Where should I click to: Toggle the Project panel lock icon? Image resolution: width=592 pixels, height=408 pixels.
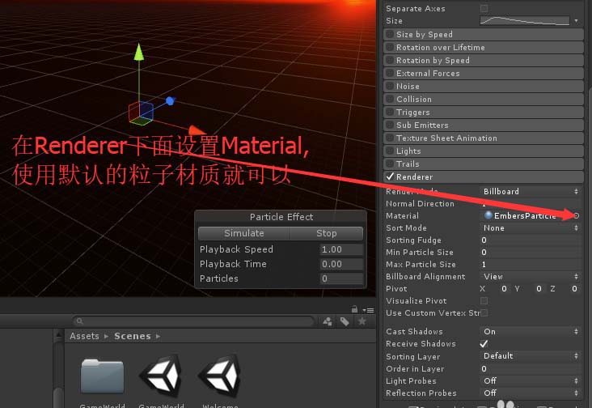coord(354,309)
